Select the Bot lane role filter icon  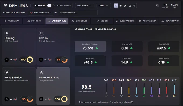coord(130,6)
